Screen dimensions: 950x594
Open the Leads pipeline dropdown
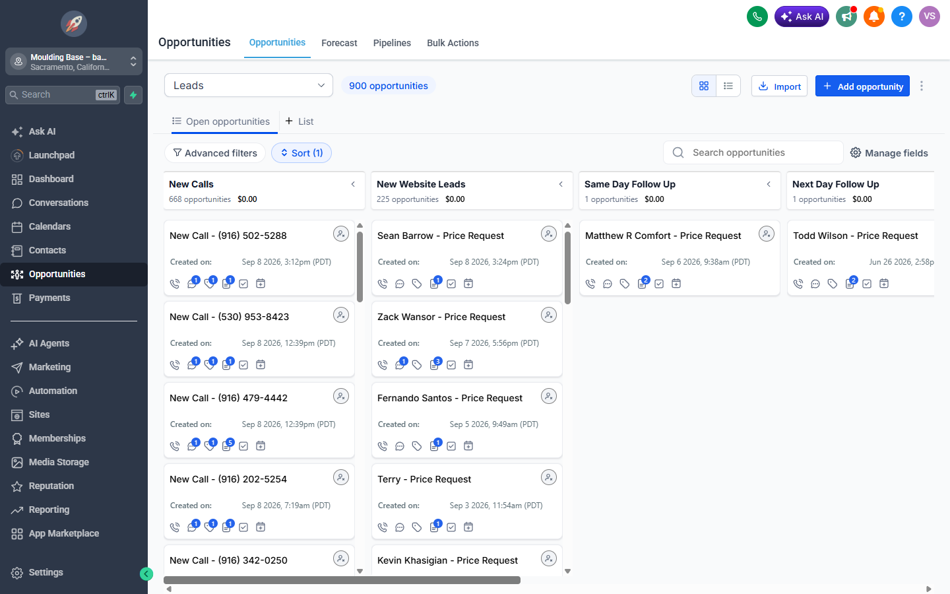click(249, 85)
